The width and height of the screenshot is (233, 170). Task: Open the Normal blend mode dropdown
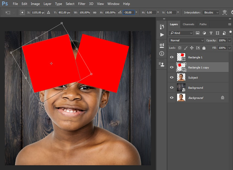tap(187, 40)
